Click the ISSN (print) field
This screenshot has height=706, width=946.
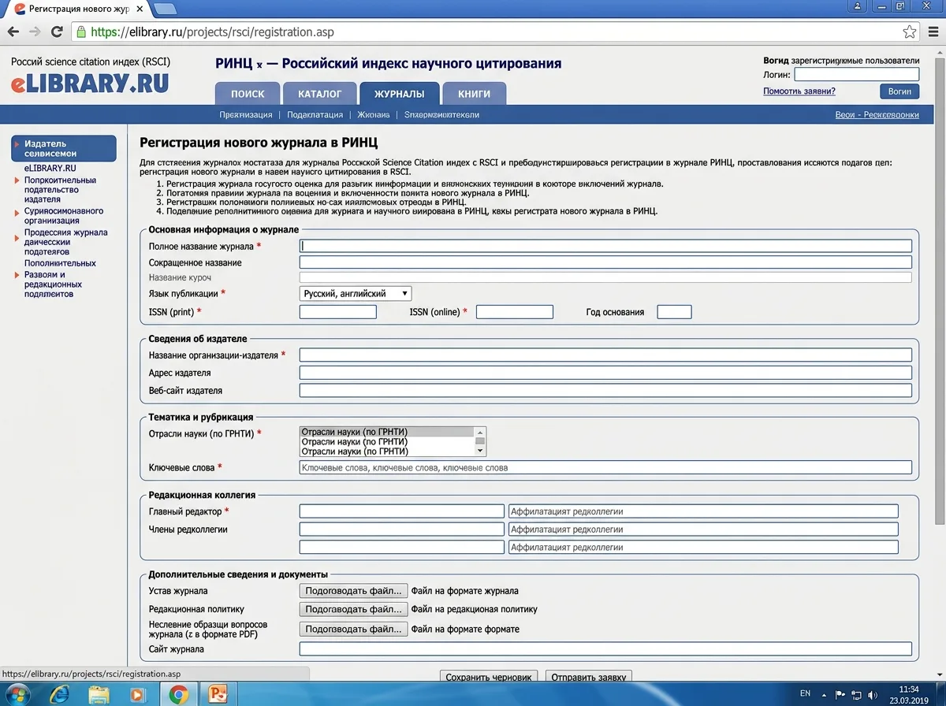click(338, 312)
